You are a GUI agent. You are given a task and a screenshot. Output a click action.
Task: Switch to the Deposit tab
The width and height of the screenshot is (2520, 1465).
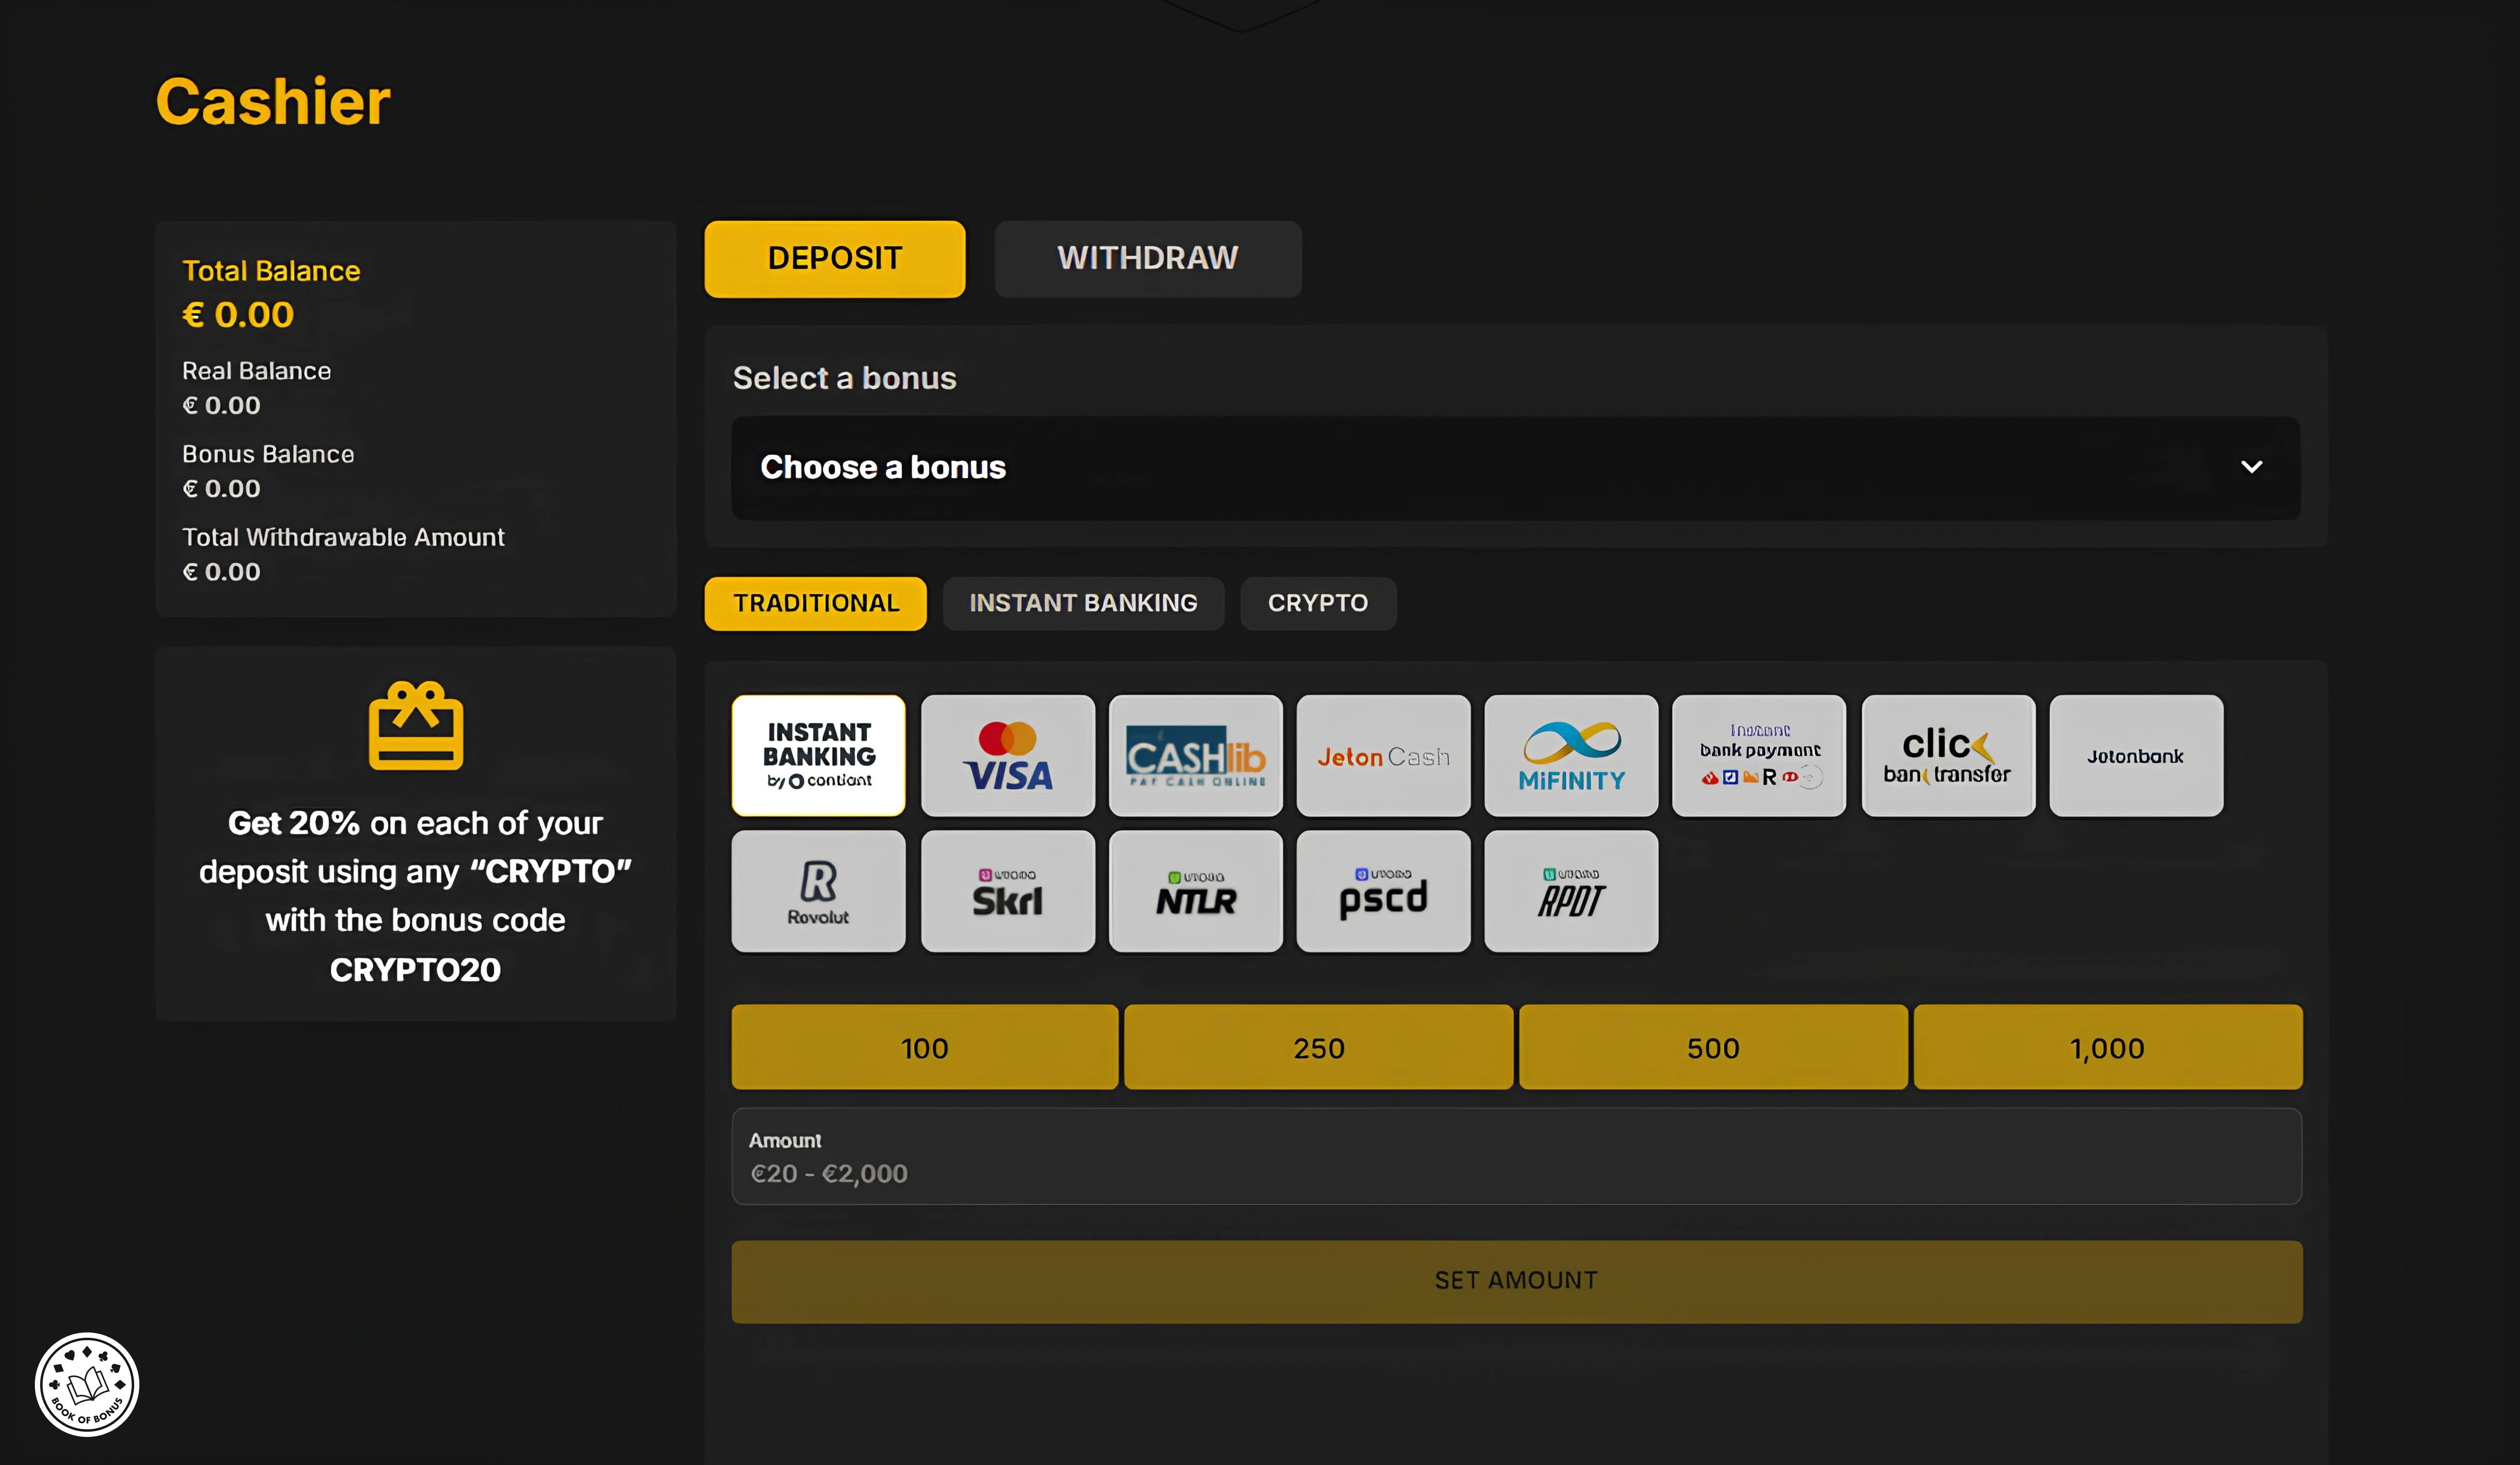(835, 259)
